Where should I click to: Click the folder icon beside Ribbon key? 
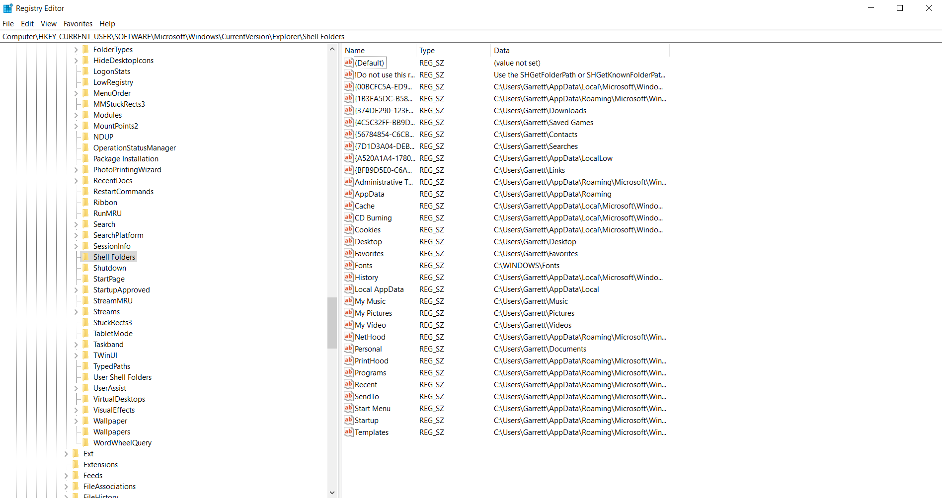tap(85, 202)
